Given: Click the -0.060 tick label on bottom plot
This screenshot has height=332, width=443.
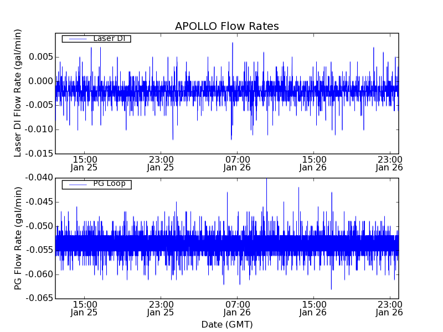Looking at the screenshot, I should 39,274.
